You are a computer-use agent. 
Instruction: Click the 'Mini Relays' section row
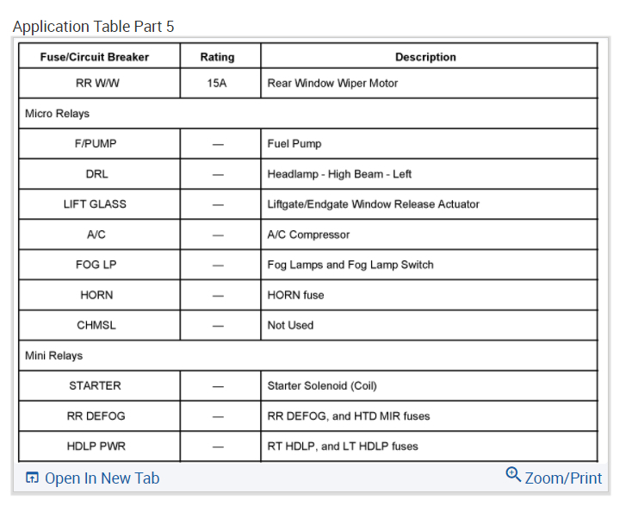pyautogui.click(x=308, y=355)
